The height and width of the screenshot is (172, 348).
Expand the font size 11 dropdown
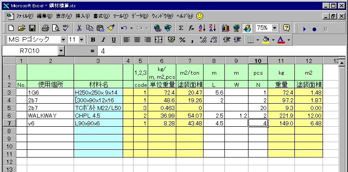point(81,40)
